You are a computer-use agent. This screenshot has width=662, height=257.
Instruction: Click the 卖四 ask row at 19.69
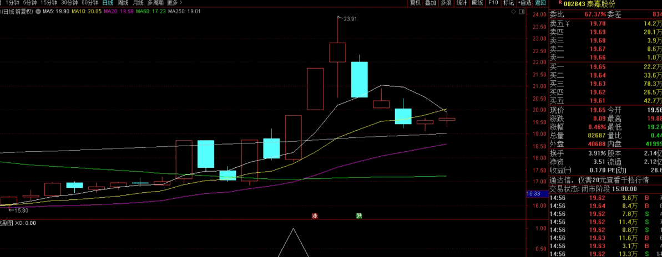tap(605, 32)
